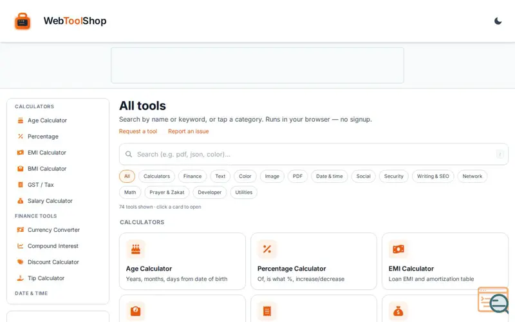Open Currency Converter from the sidebar
The image size is (515, 322).
[53, 230]
